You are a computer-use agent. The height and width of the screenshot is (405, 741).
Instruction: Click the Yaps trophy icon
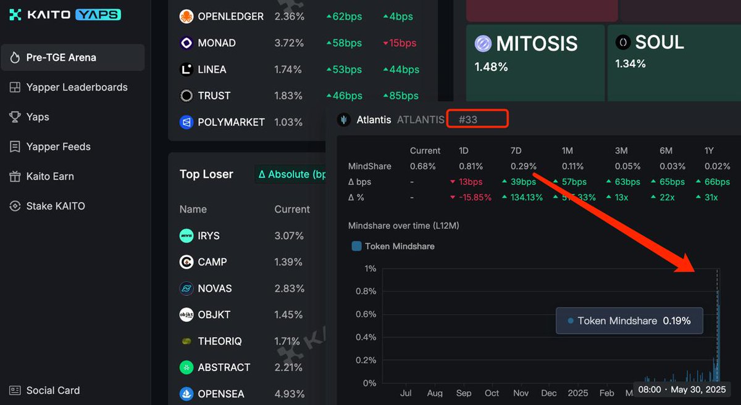[x=15, y=117]
